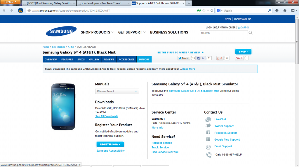The width and height of the screenshot is (299, 167).
Task: Open the Accessories product tab
Action: click(126, 60)
